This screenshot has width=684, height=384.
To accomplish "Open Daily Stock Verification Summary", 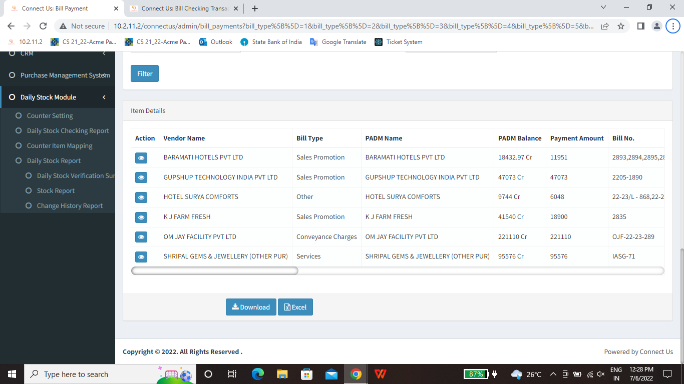I will [x=75, y=175].
